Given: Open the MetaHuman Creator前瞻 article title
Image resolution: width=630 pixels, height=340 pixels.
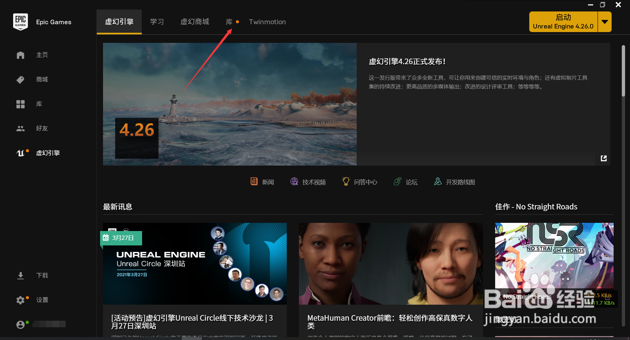Looking at the screenshot, I should coord(390,322).
